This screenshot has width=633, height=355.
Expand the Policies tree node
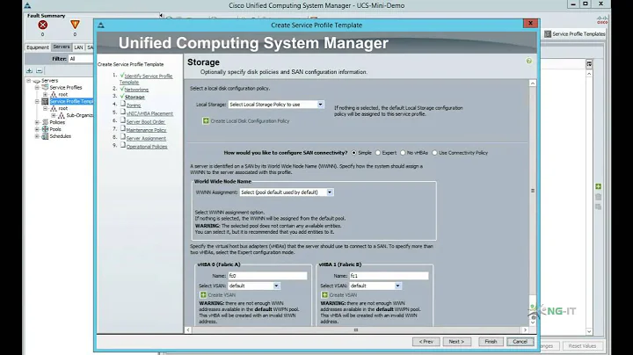tap(37, 122)
